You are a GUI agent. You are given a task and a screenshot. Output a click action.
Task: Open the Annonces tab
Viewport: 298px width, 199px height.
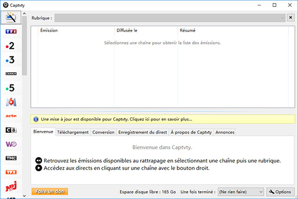click(225, 132)
